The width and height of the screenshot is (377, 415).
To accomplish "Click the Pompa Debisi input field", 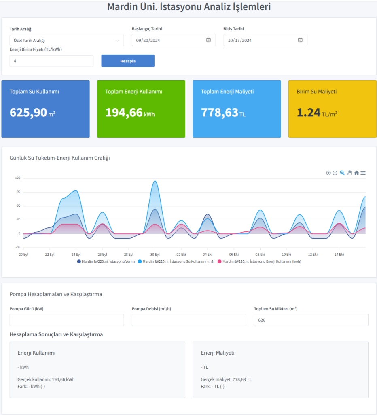I will tap(189, 320).
